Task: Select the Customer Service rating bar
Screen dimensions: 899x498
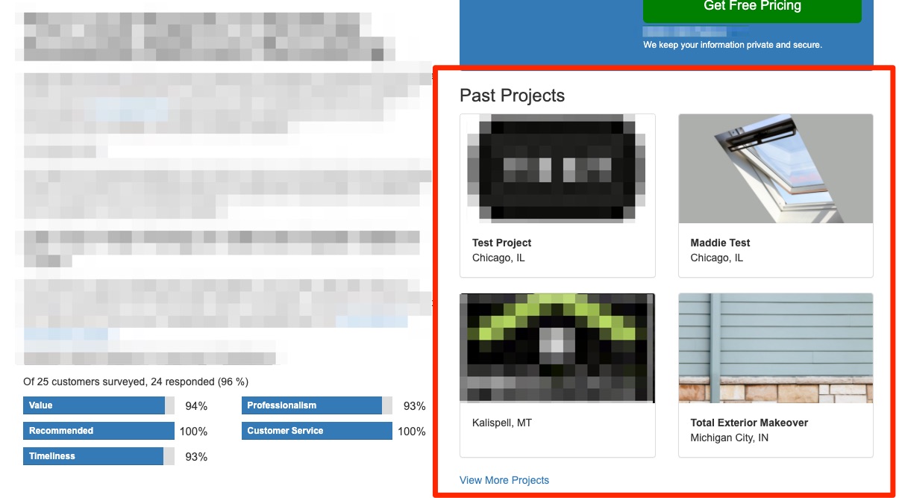Action: tap(316, 431)
